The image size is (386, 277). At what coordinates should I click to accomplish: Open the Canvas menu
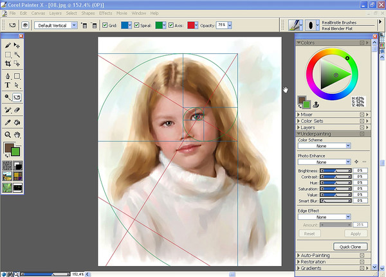click(38, 13)
